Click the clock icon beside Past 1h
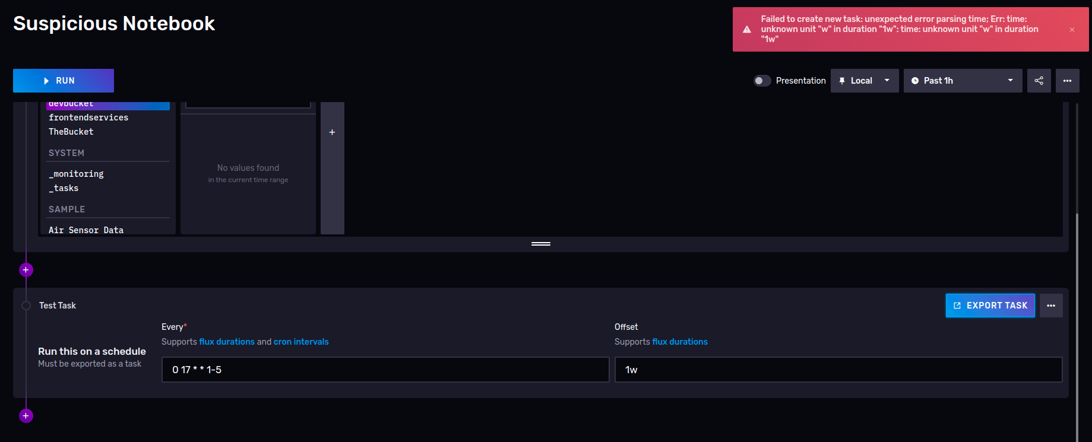 pos(915,81)
